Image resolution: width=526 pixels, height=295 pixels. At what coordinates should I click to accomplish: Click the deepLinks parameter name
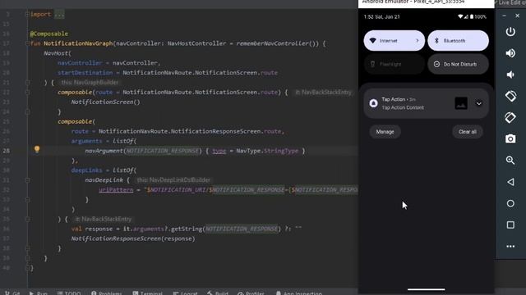[x=86, y=170]
